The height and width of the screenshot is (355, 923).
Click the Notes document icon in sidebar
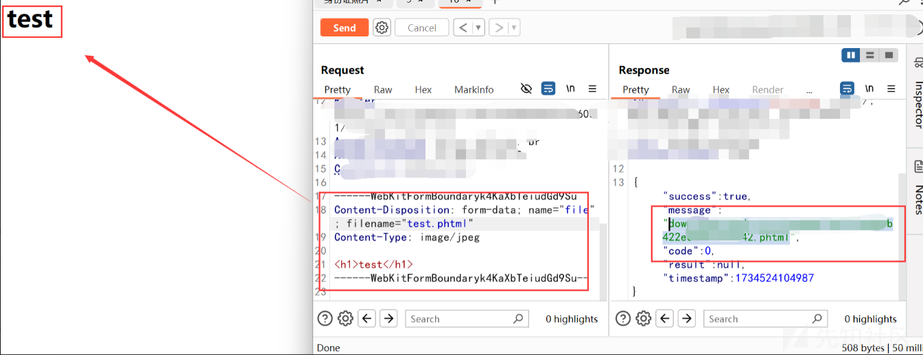coord(918,166)
